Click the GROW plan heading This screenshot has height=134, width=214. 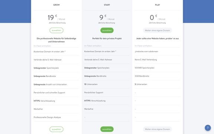56,5
